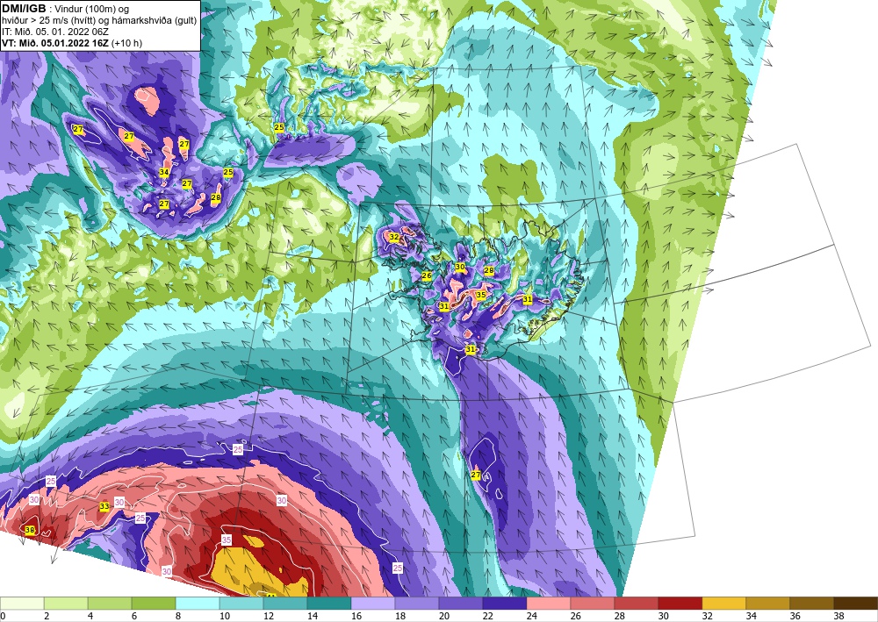Click the dark teal 14–16 legend swatch

[328, 604]
